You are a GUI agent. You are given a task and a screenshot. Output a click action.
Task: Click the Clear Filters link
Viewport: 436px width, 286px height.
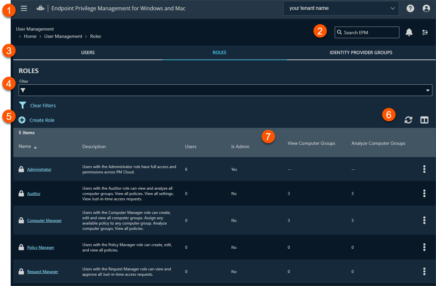43,106
